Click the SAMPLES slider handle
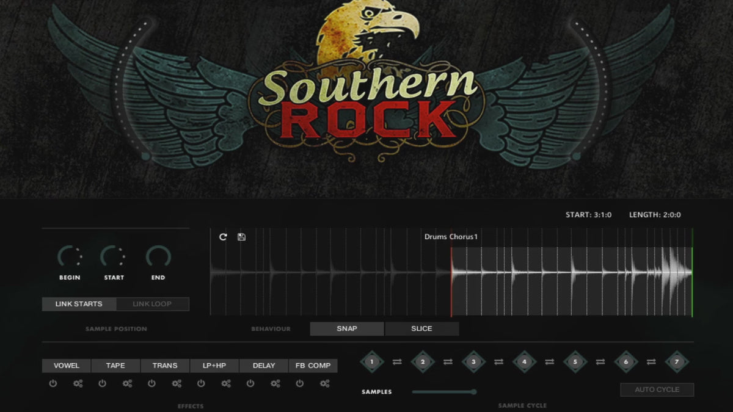The height and width of the screenshot is (412, 733). [x=473, y=392]
